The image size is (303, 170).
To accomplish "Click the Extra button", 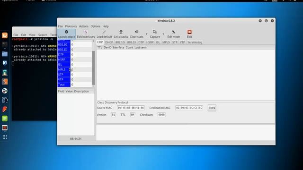I will (x=212, y=108).
